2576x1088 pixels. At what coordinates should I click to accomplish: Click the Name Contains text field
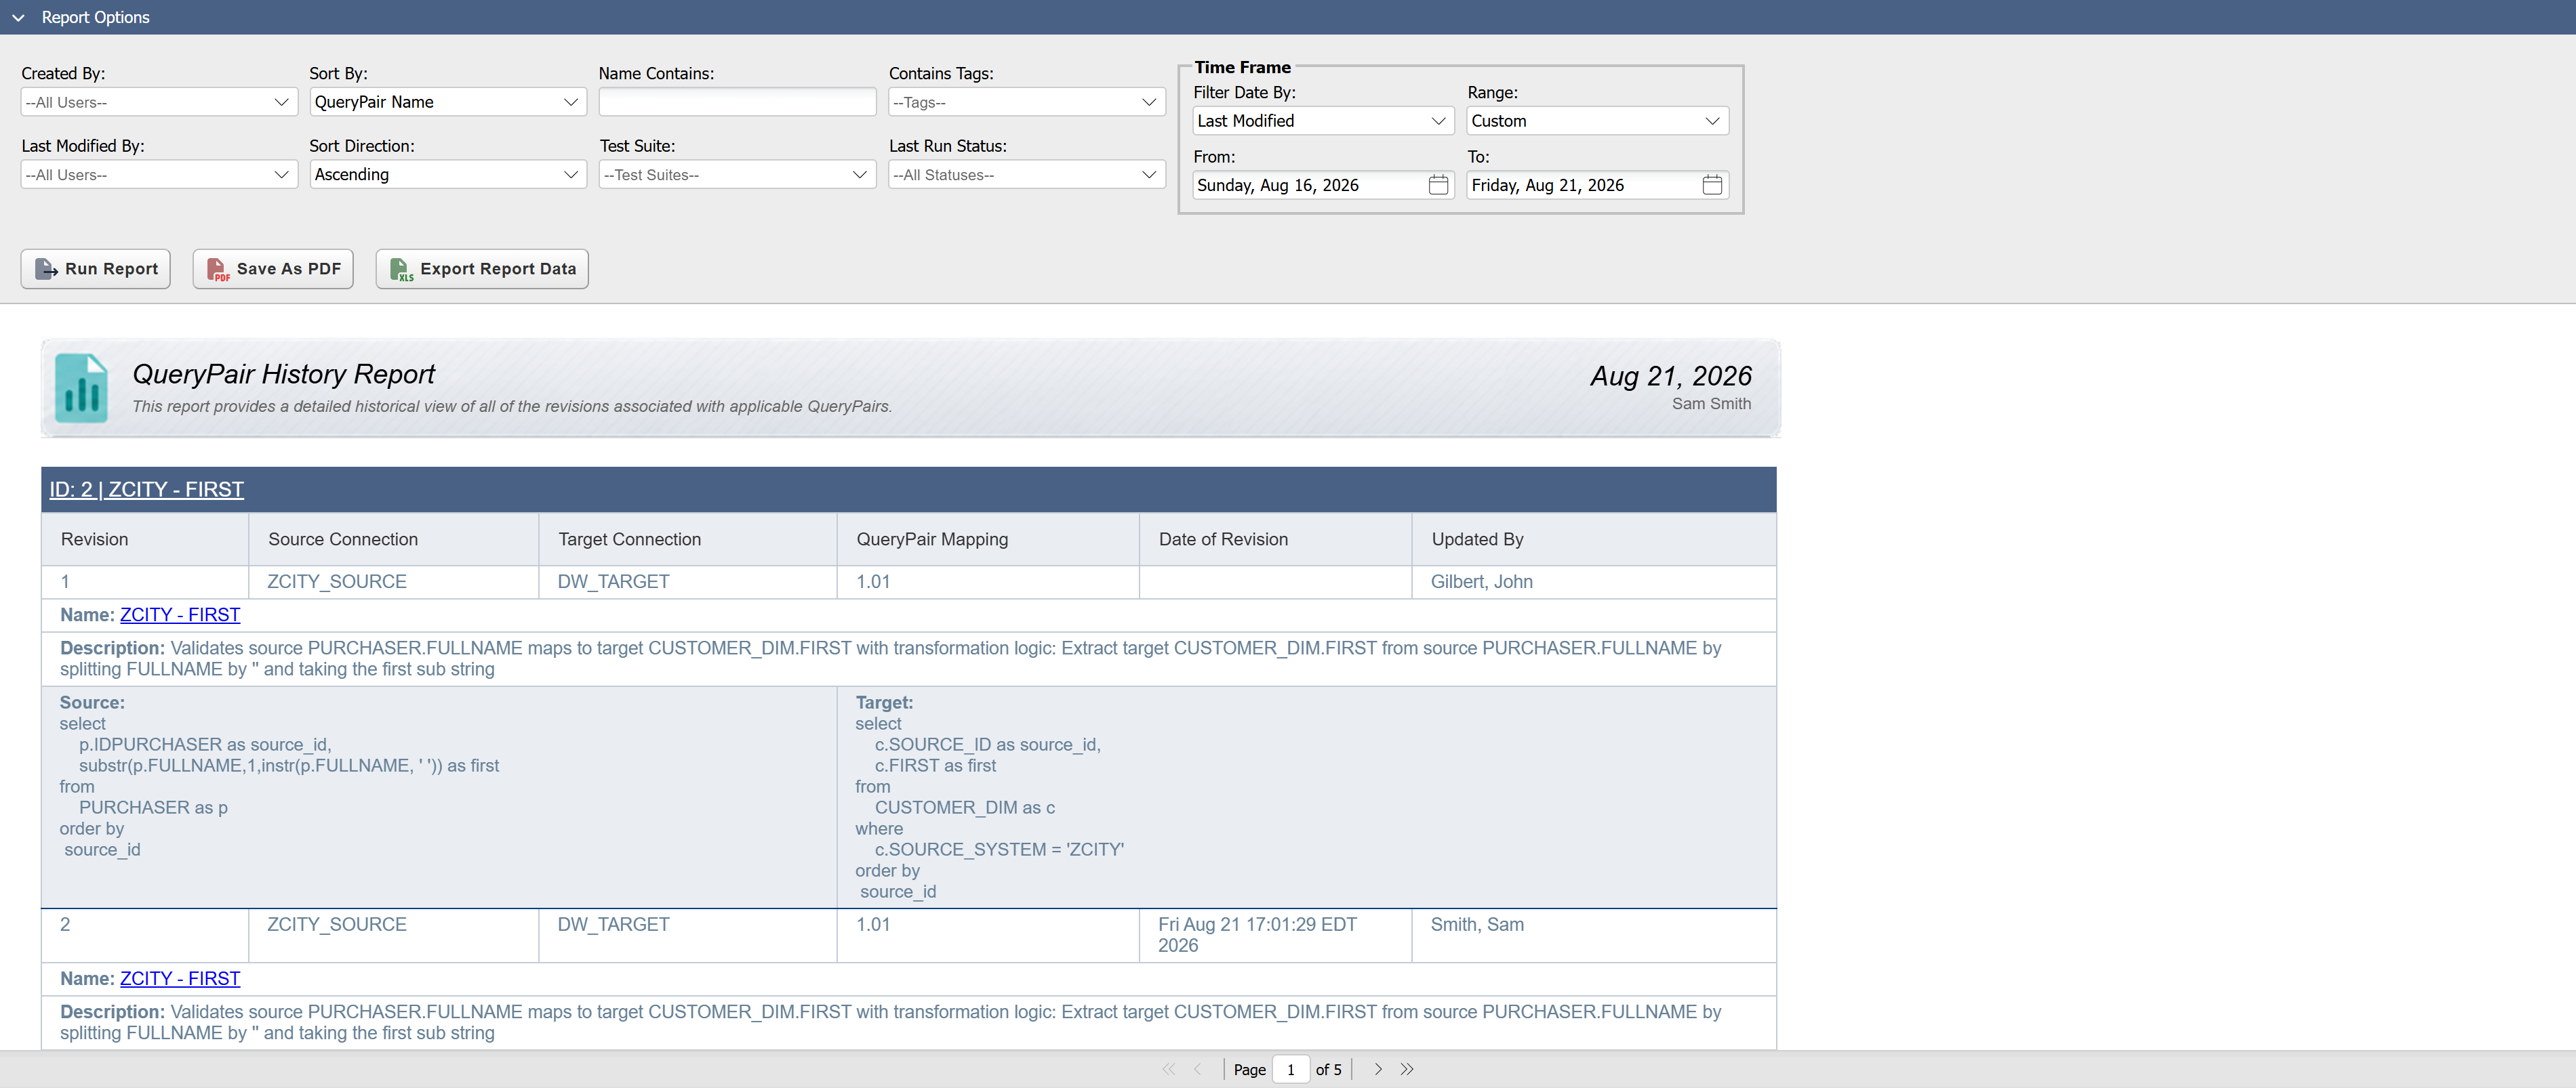[x=737, y=102]
